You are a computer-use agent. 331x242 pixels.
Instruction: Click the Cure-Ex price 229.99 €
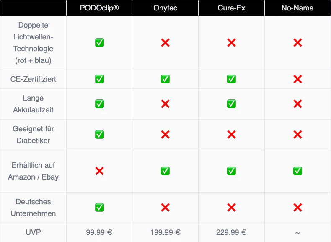point(231,232)
